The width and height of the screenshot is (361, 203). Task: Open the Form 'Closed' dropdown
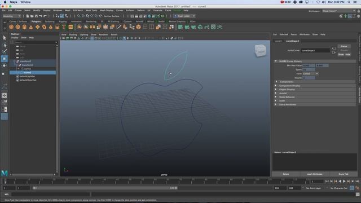(x=310, y=74)
